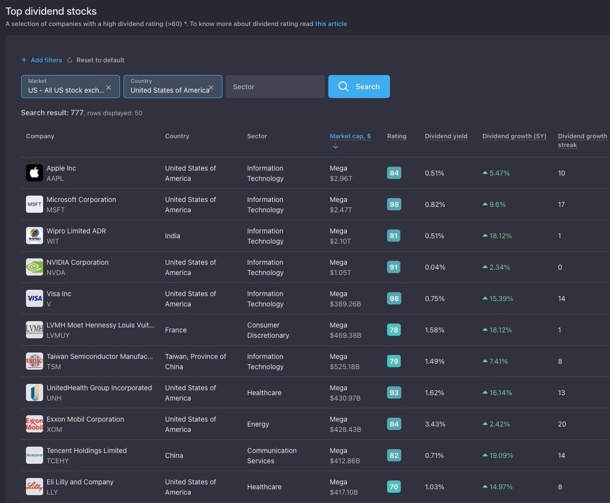Sort by Rating column header
The image size is (610, 503).
(x=396, y=136)
